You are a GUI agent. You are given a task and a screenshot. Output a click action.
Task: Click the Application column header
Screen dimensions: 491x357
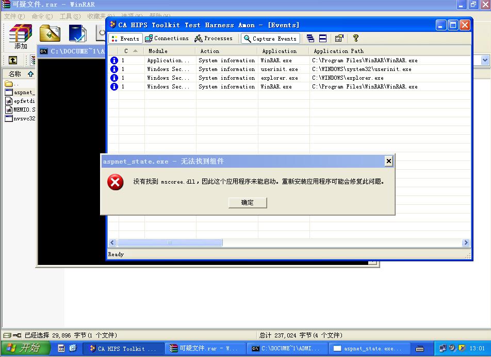[283, 51]
